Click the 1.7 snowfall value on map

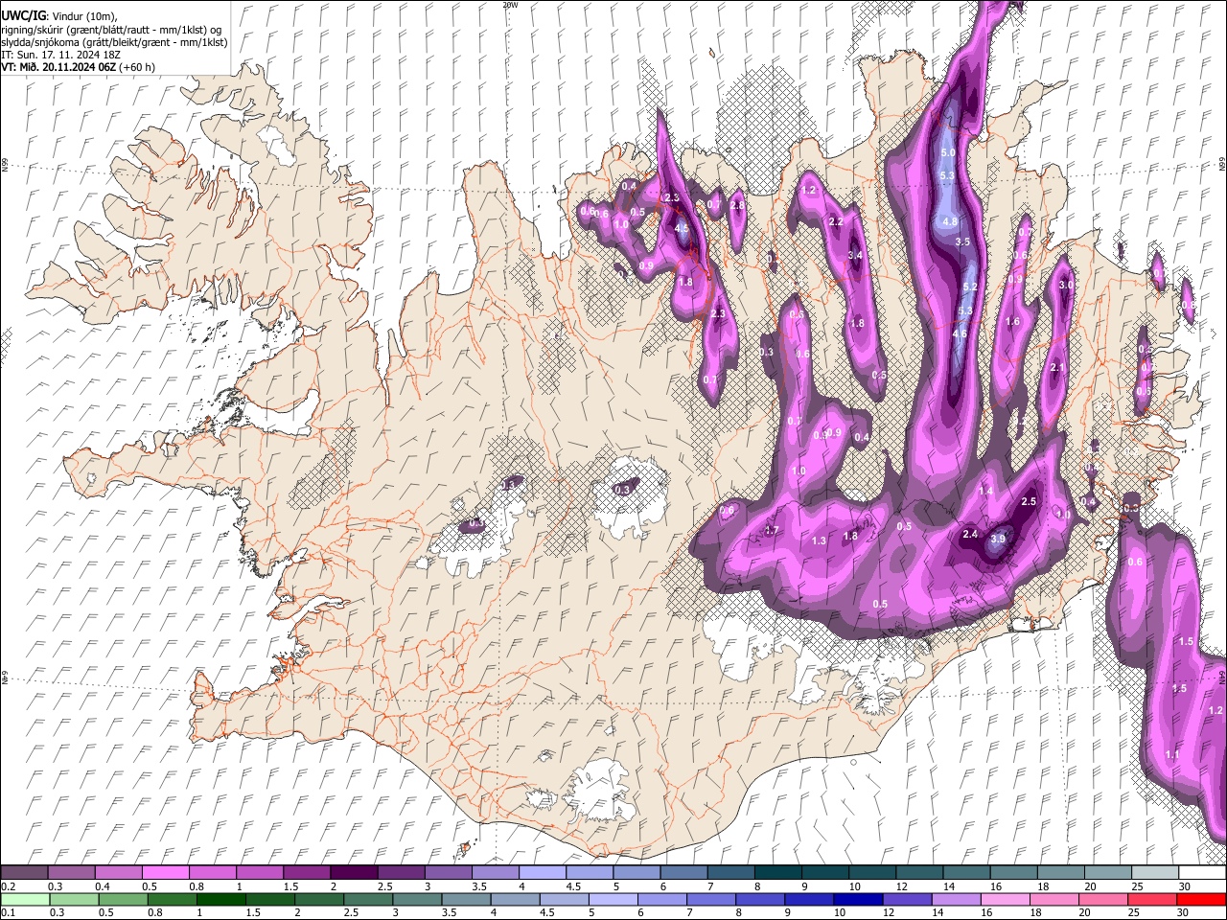[772, 531]
